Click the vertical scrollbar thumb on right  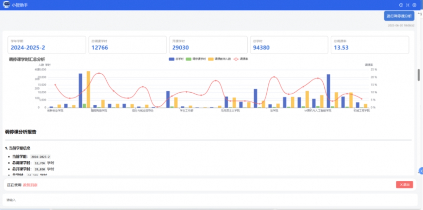click(419, 75)
